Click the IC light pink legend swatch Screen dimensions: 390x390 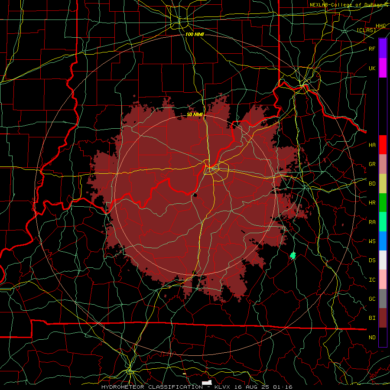pos(383,279)
